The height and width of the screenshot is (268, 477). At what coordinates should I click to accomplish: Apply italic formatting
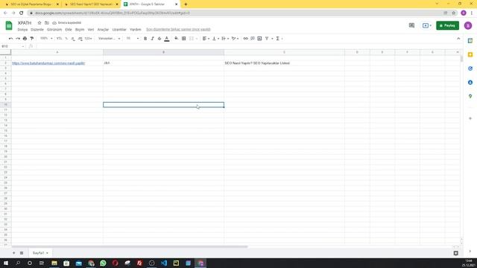tap(152, 39)
